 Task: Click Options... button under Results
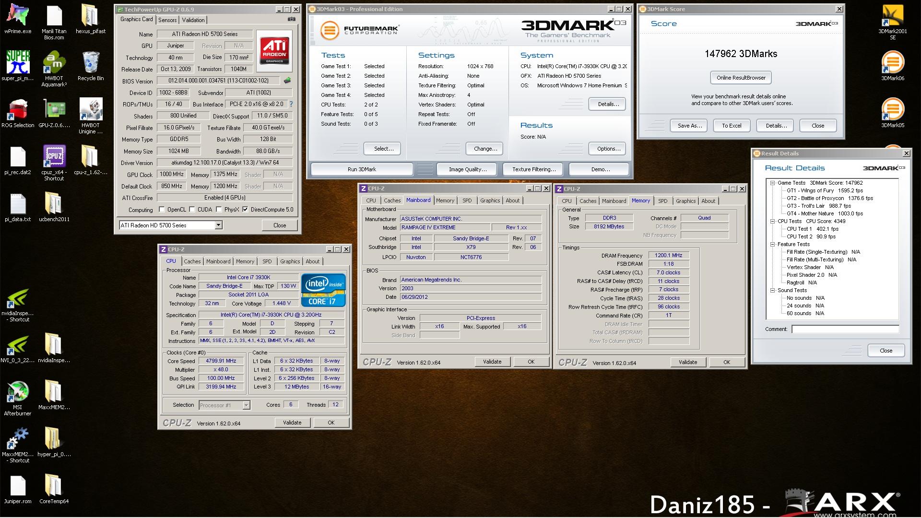pyautogui.click(x=607, y=149)
